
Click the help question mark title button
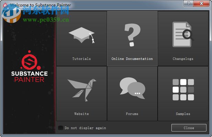point(189,3)
